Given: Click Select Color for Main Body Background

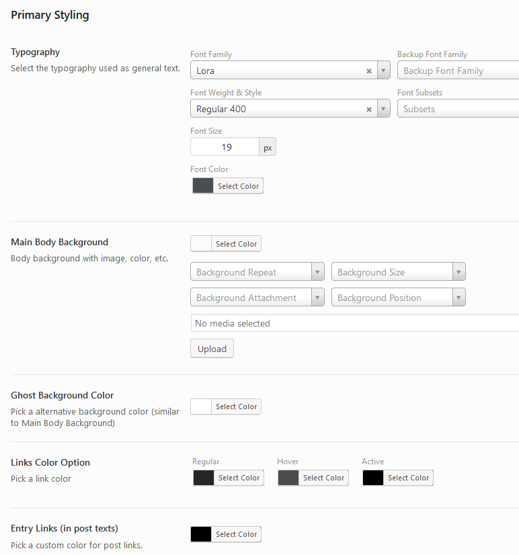Looking at the screenshot, I should pyautogui.click(x=236, y=244).
